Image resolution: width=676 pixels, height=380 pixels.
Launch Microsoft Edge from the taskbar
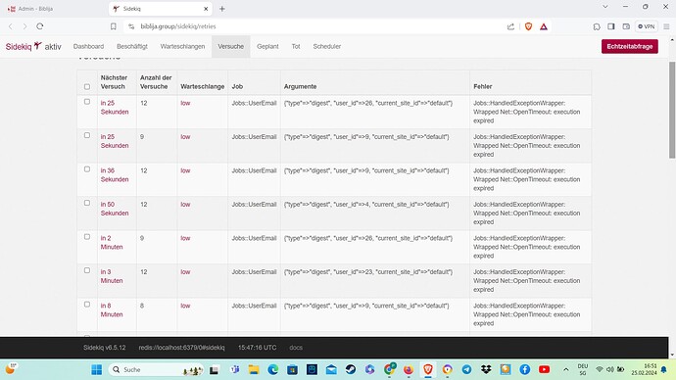tap(273, 369)
